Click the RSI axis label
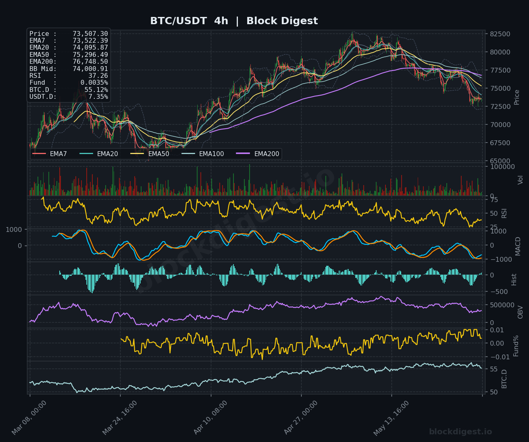This screenshot has height=442, width=529. [x=504, y=213]
